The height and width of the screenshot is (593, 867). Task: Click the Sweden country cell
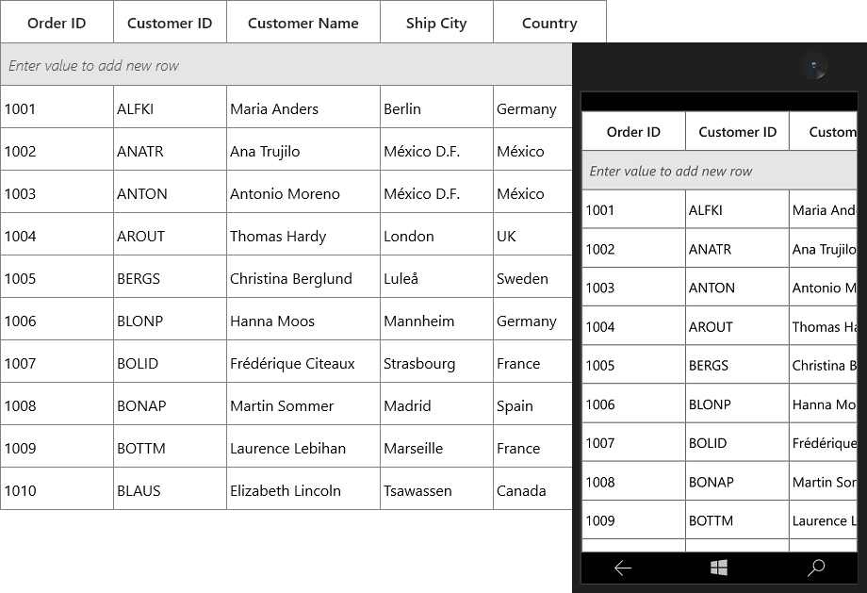click(532, 278)
